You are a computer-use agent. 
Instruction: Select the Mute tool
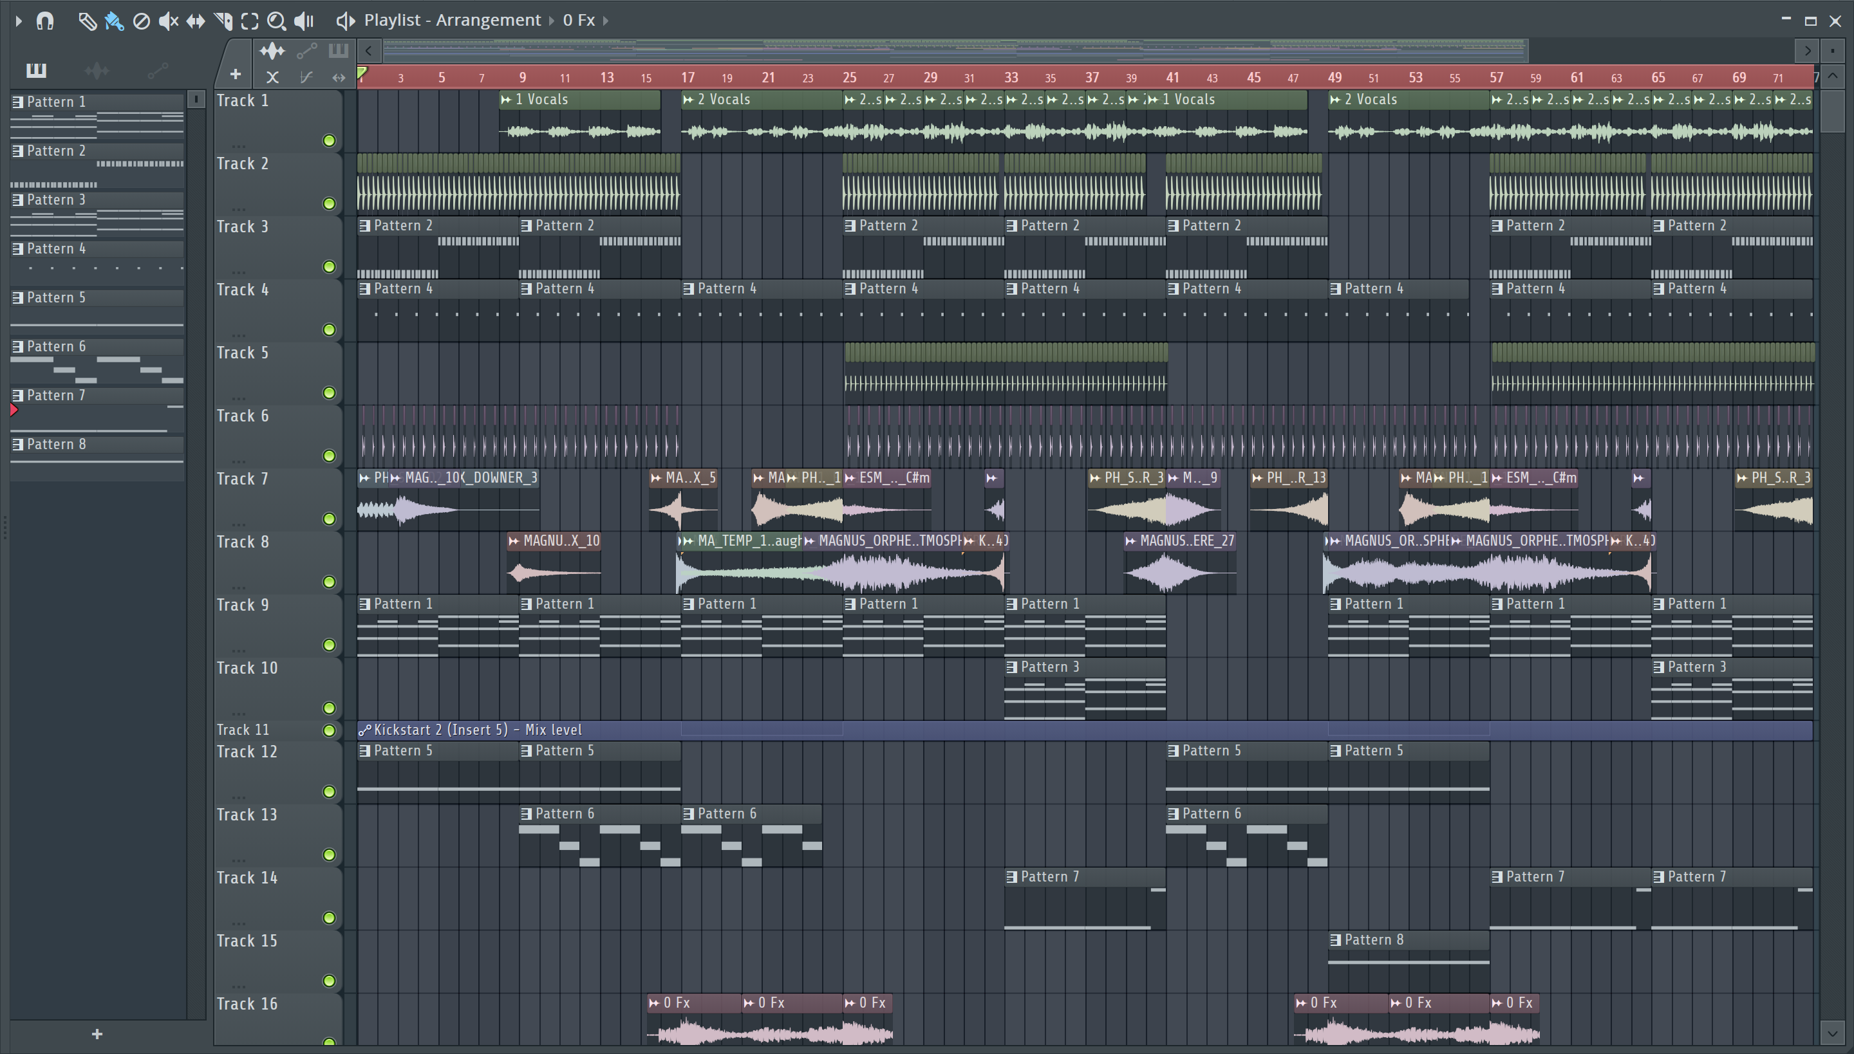coord(168,21)
